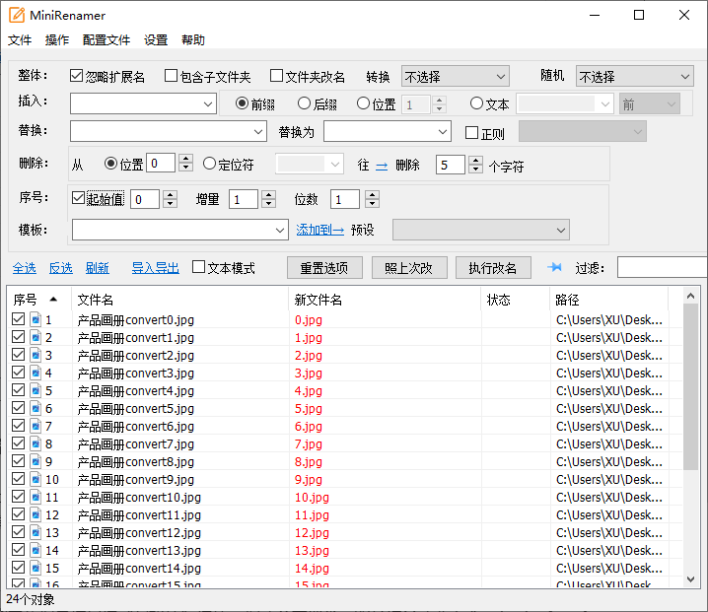Click the 重置选项 button
The image size is (708, 612).
point(324,268)
